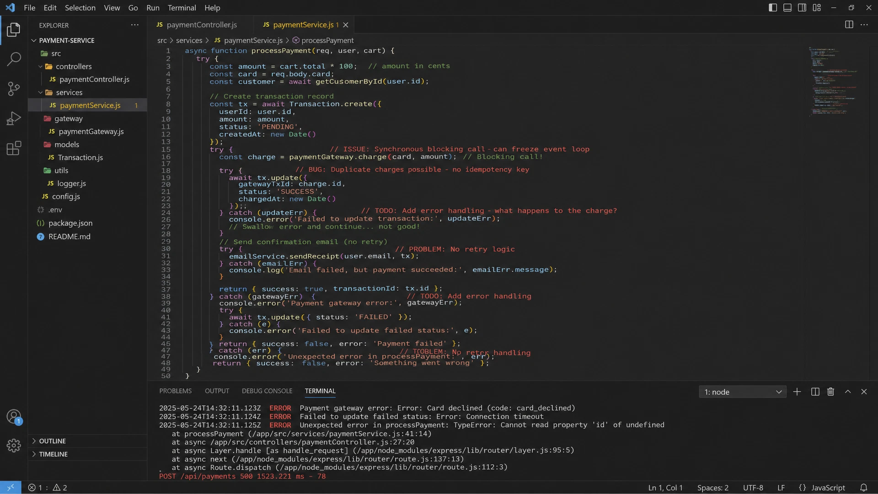The height and width of the screenshot is (494, 878).
Task: Collapse the PAYMENT-SERVICE root folder
Action: (33, 41)
